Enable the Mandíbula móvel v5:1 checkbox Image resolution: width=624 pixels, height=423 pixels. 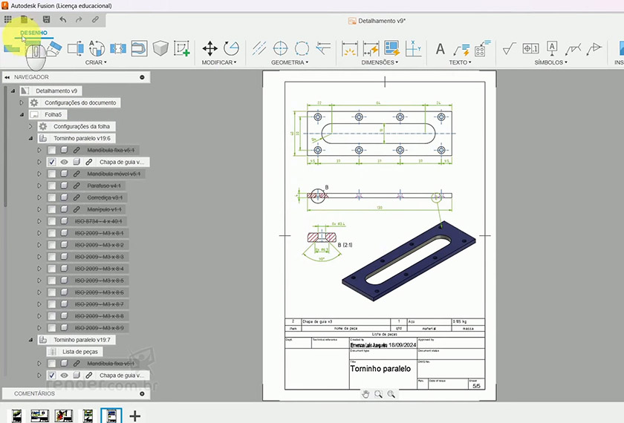click(x=52, y=174)
